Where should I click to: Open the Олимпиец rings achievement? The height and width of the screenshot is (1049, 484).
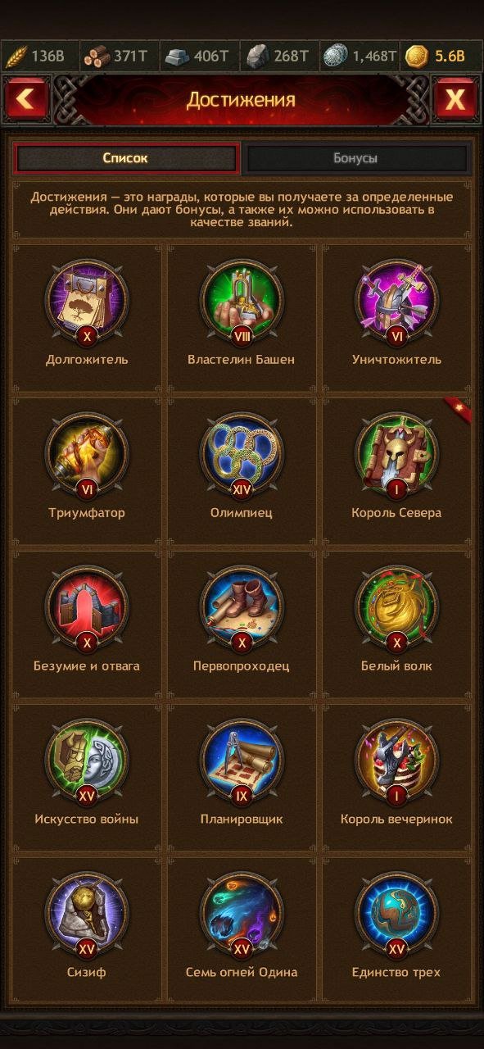click(x=242, y=454)
